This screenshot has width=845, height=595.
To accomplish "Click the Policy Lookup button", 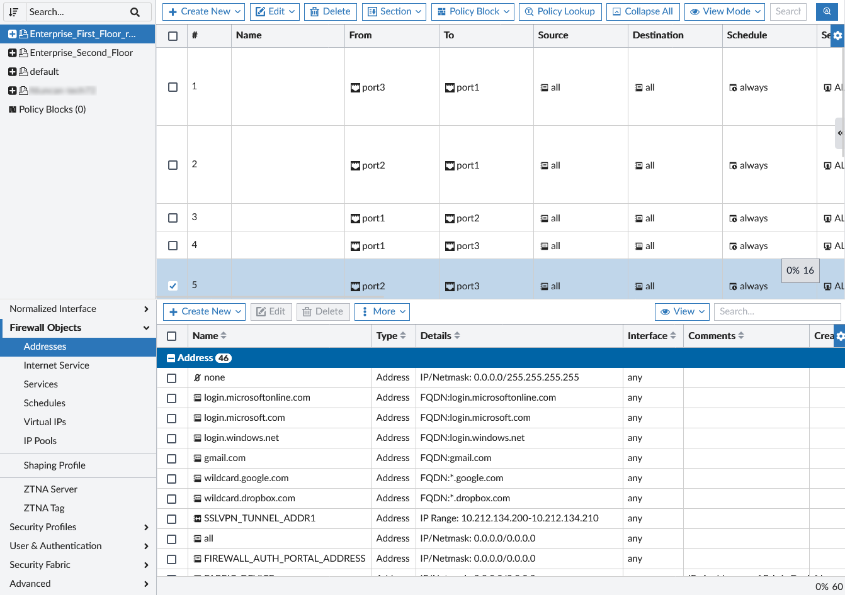I will pos(560,11).
